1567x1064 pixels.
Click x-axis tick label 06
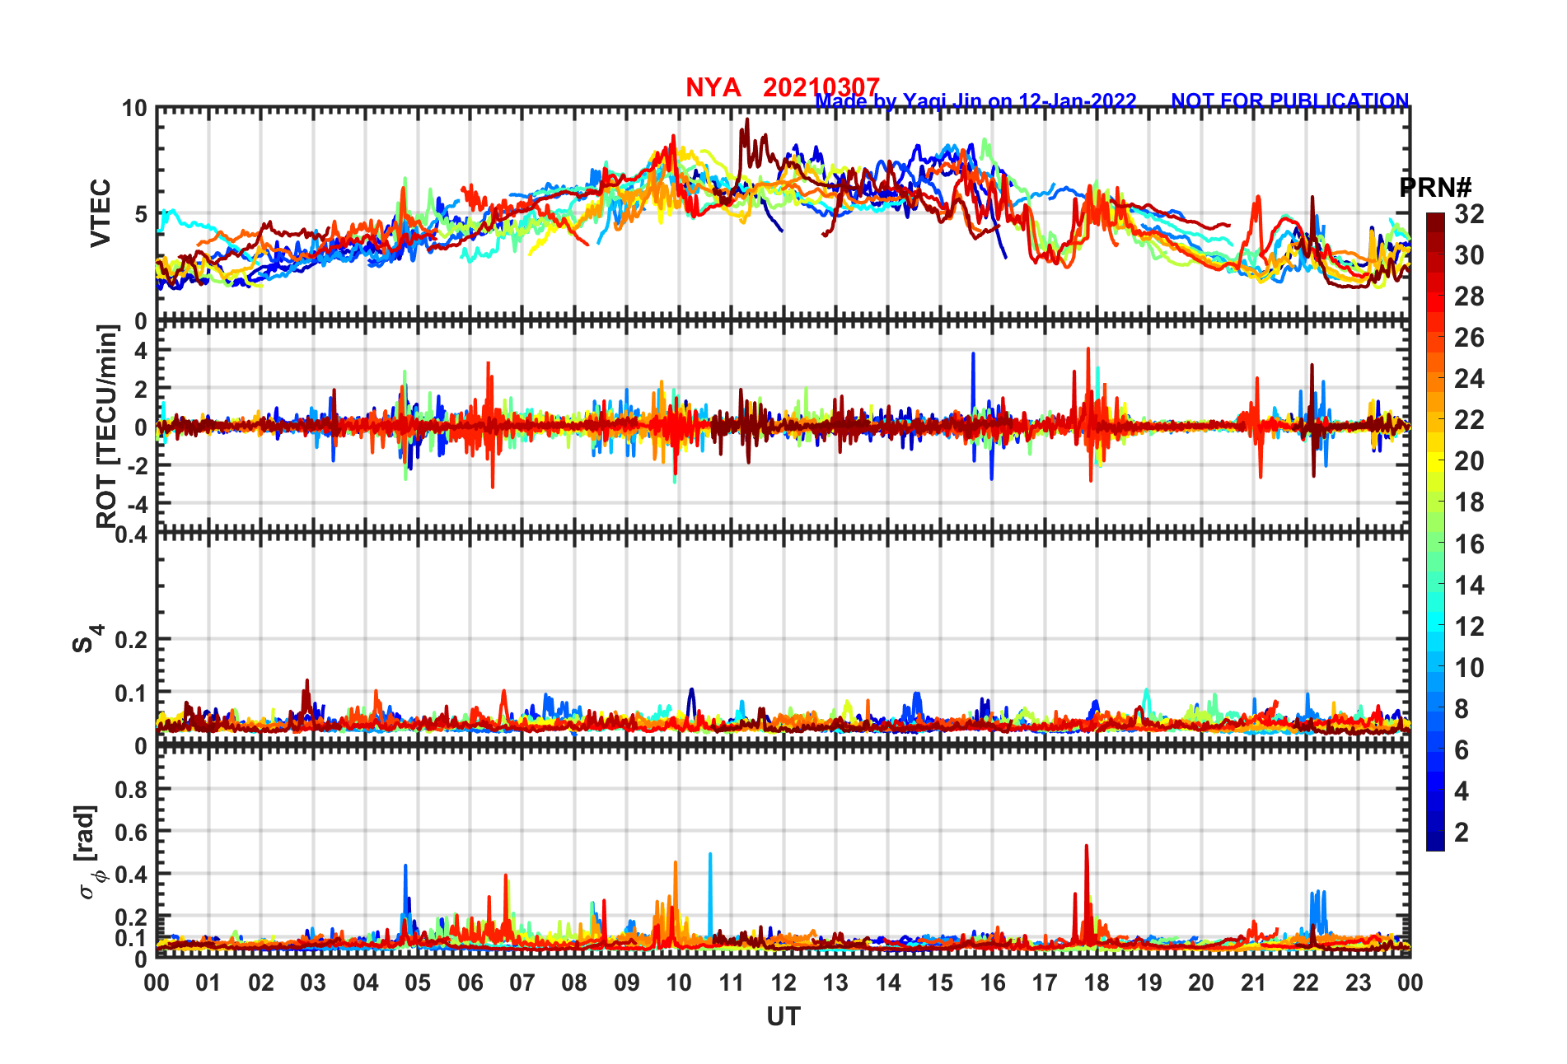click(x=470, y=982)
